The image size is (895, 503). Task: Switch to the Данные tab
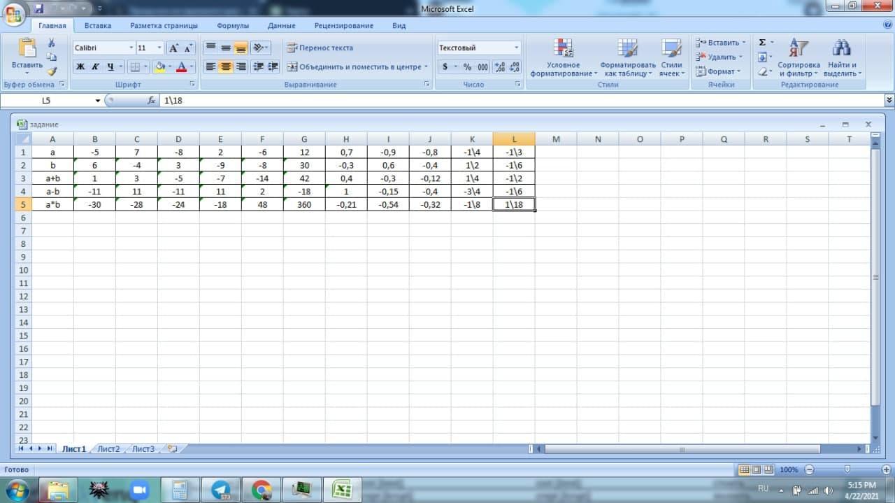tap(281, 26)
